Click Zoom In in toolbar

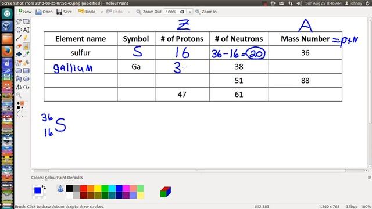(206, 12)
